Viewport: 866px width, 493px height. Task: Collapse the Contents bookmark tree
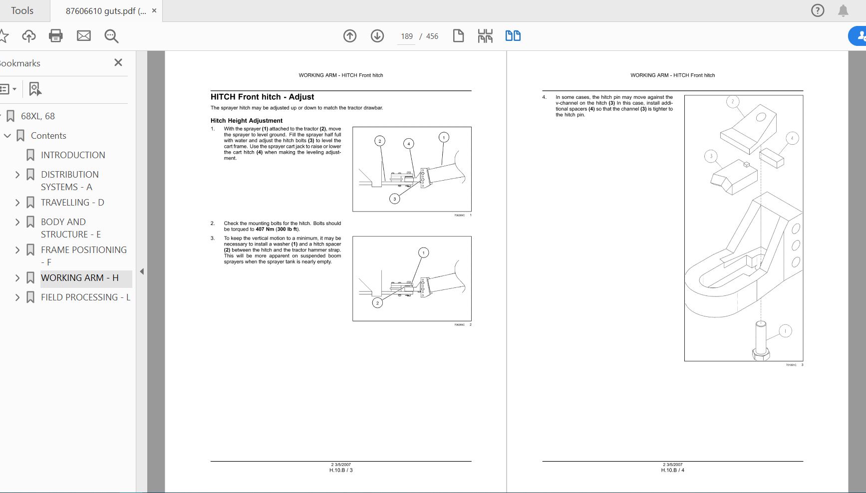7,136
